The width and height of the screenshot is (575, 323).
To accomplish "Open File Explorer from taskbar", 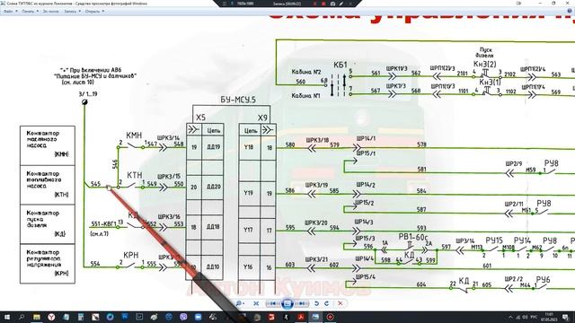I will [x=37, y=317].
